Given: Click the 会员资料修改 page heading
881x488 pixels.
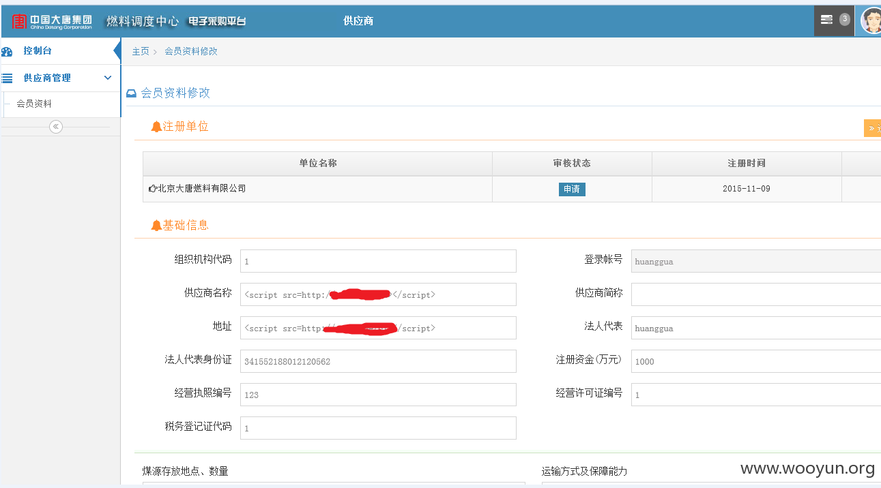Looking at the screenshot, I should pos(175,93).
